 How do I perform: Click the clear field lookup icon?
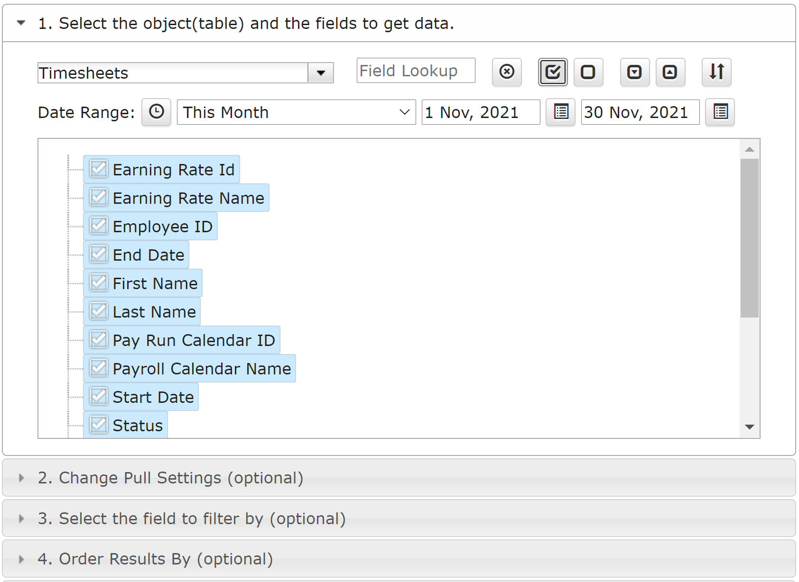(x=507, y=72)
